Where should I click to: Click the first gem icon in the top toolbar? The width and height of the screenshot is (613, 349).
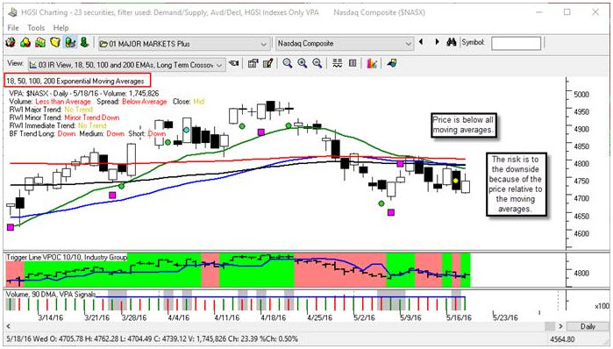(11, 42)
